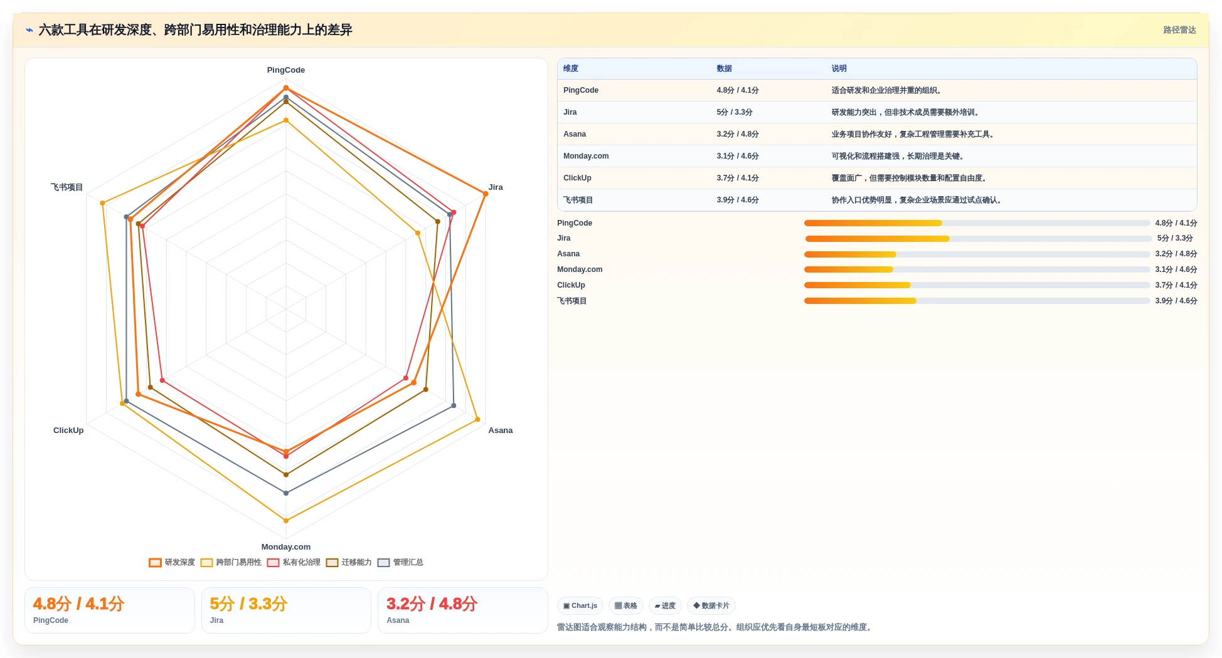Select the Asana cell in the table
This screenshot has height=658, width=1222.
pyautogui.click(x=574, y=134)
